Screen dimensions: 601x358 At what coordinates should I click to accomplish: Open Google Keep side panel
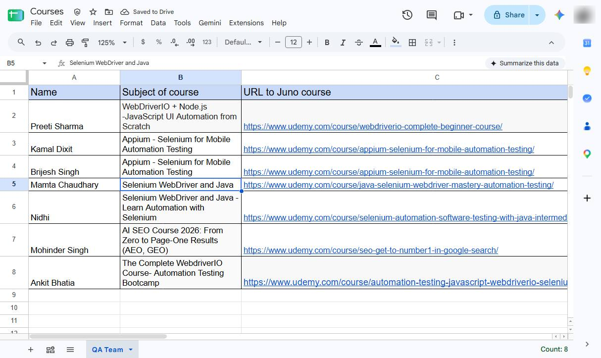[587, 71]
